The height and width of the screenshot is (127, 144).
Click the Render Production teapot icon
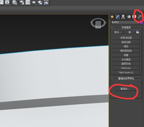pyautogui.click(x=34, y=2)
